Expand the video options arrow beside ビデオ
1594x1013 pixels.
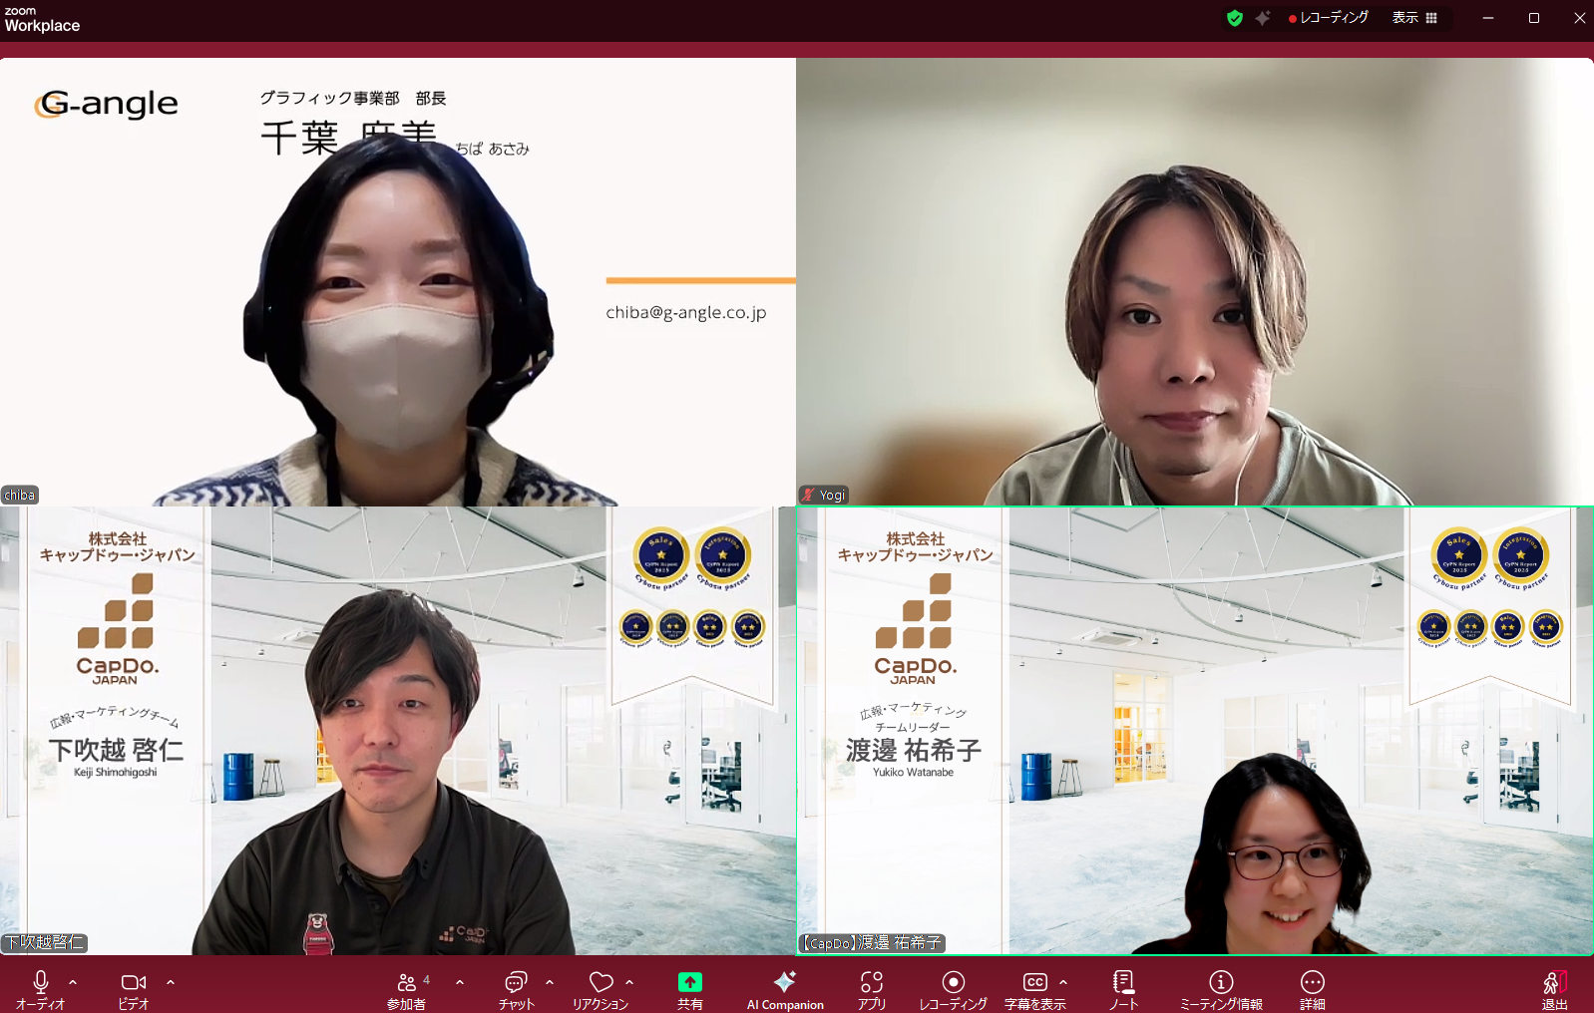171,982
